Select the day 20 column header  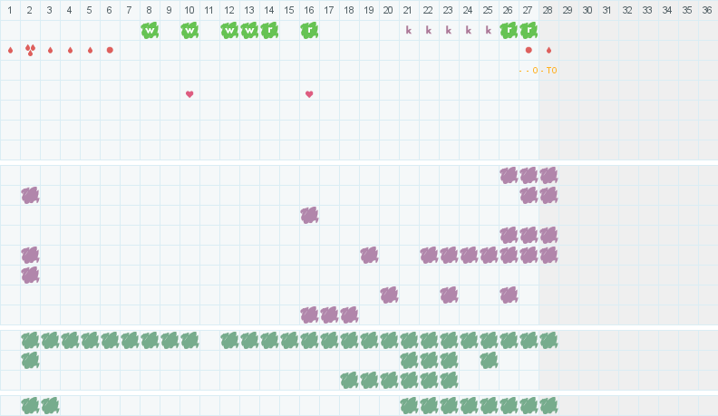pyautogui.click(x=389, y=10)
